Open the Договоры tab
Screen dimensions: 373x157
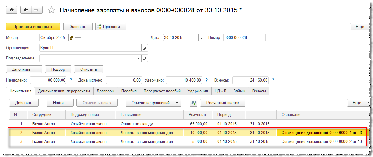pos(106,91)
